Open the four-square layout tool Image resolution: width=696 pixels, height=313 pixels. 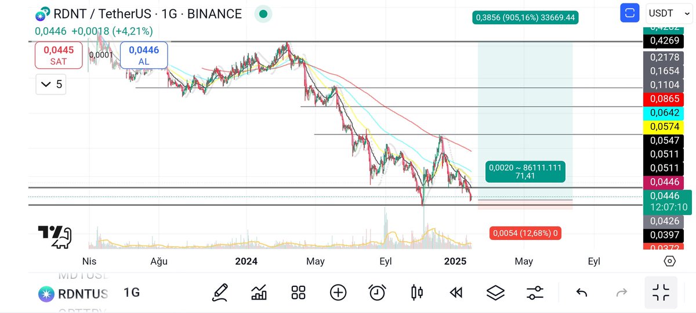[298, 293]
